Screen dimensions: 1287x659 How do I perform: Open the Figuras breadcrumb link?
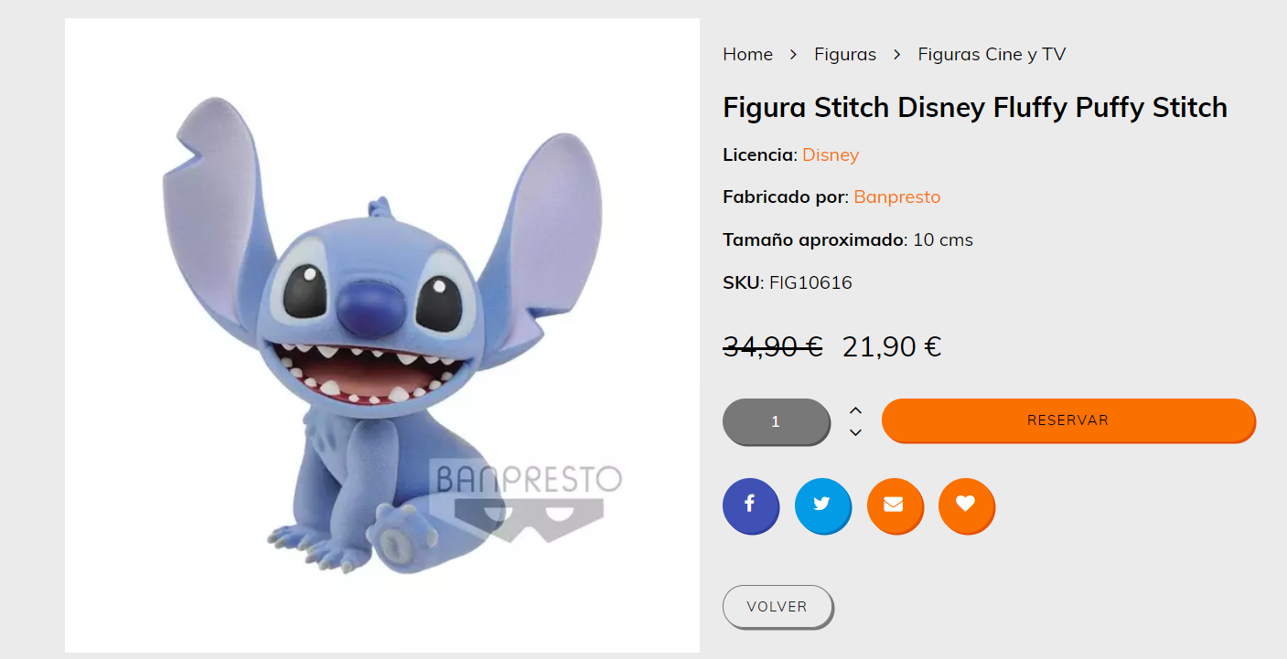845,55
